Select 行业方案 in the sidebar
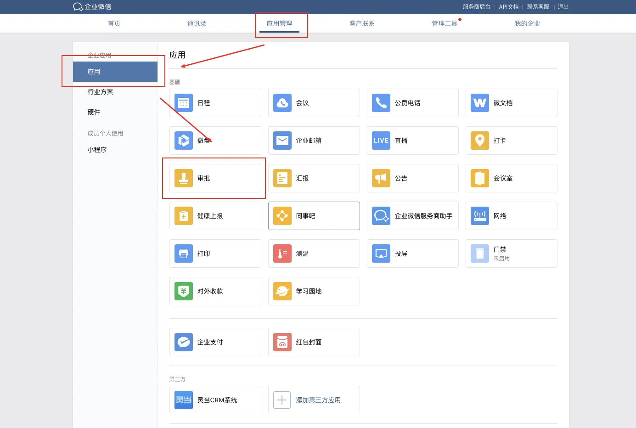The image size is (636, 428). [x=101, y=92]
